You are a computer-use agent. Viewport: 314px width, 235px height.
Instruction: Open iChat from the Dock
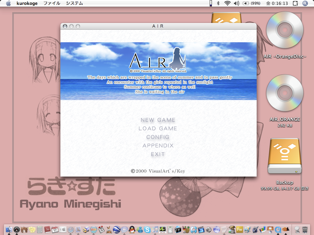(x=124, y=229)
